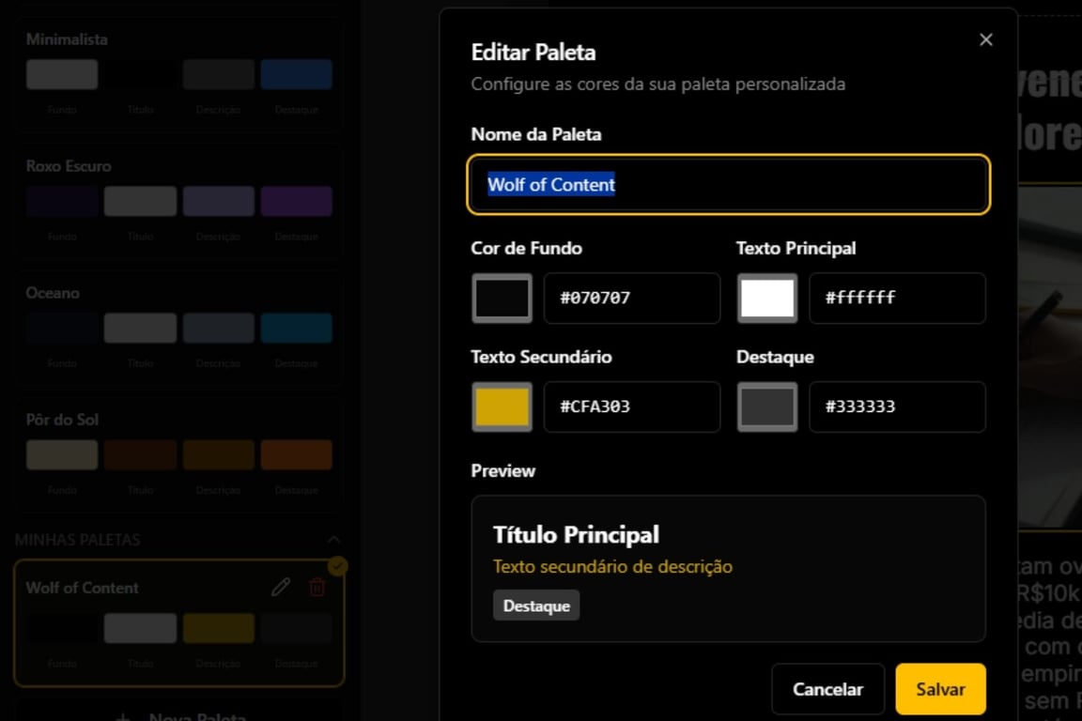This screenshot has height=721, width=1082.
Task: Open the Cor de Fundo color swatch
Action: [x=502, y=298]
